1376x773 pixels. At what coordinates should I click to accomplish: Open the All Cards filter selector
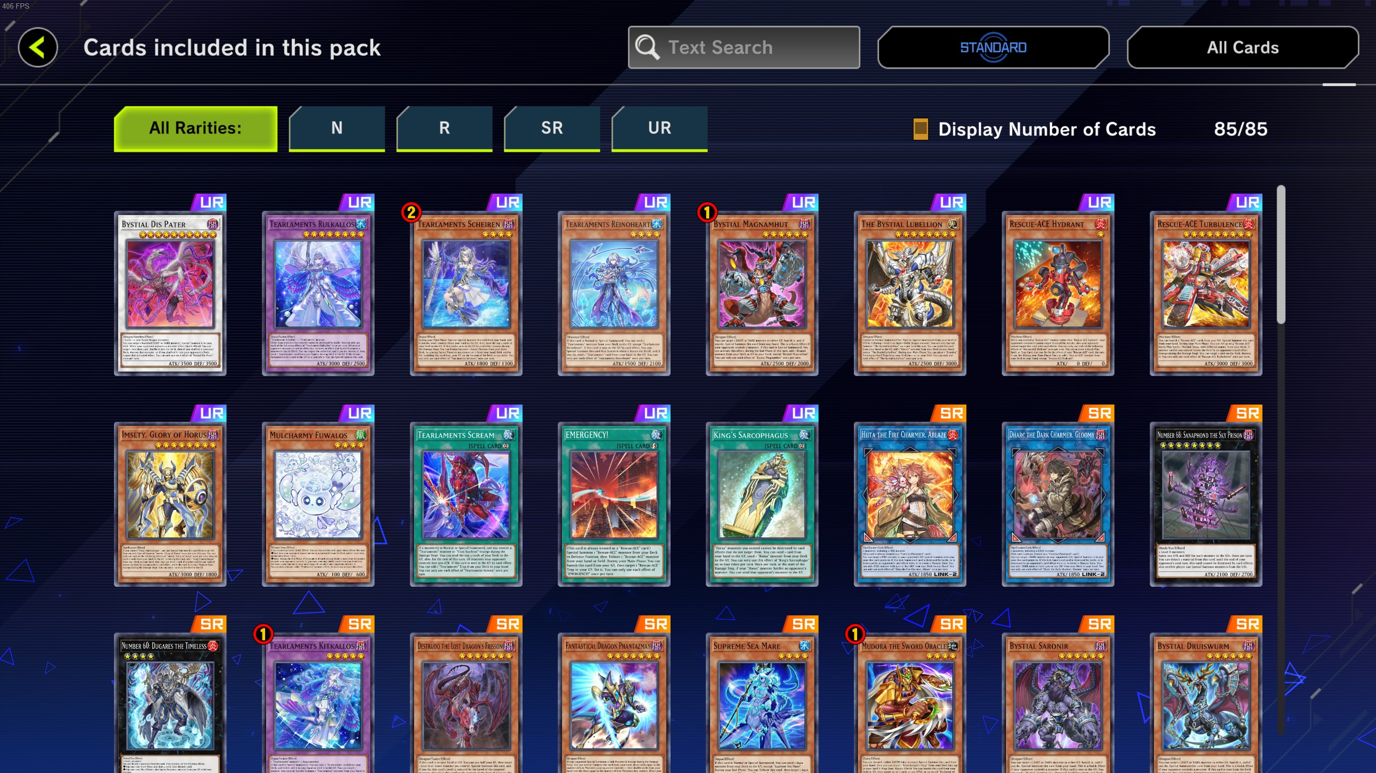(x=1243, y=47)
